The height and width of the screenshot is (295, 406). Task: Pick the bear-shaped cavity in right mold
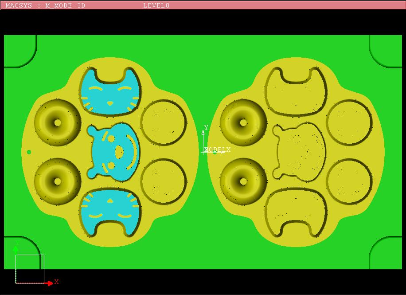point(299,152)
